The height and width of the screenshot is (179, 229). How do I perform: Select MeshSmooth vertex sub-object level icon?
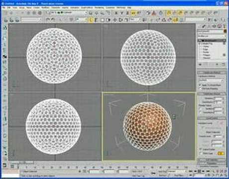pyautogui.click(x=218, y=123)
